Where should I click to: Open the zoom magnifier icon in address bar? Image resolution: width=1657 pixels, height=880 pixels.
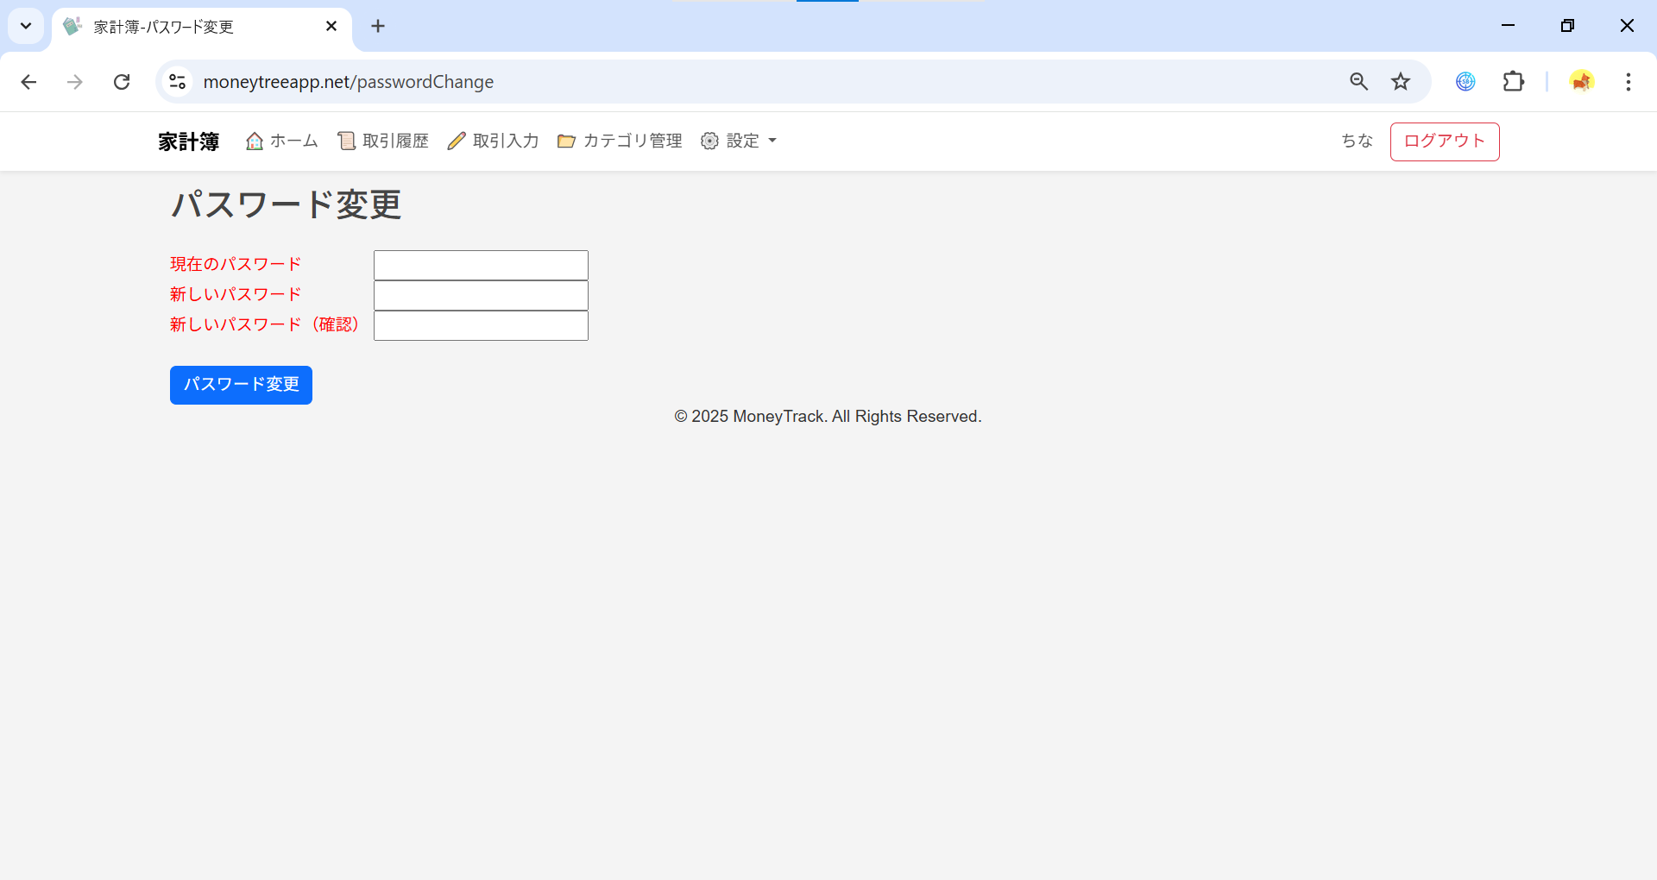[x=1358, y=82]
